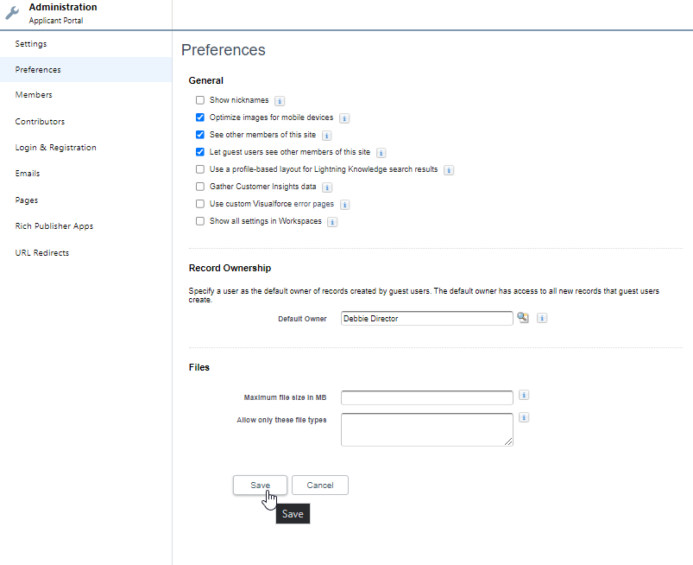Open the Members section in sidebar
The width and height of the screenshot is (693, 565).
34,95
